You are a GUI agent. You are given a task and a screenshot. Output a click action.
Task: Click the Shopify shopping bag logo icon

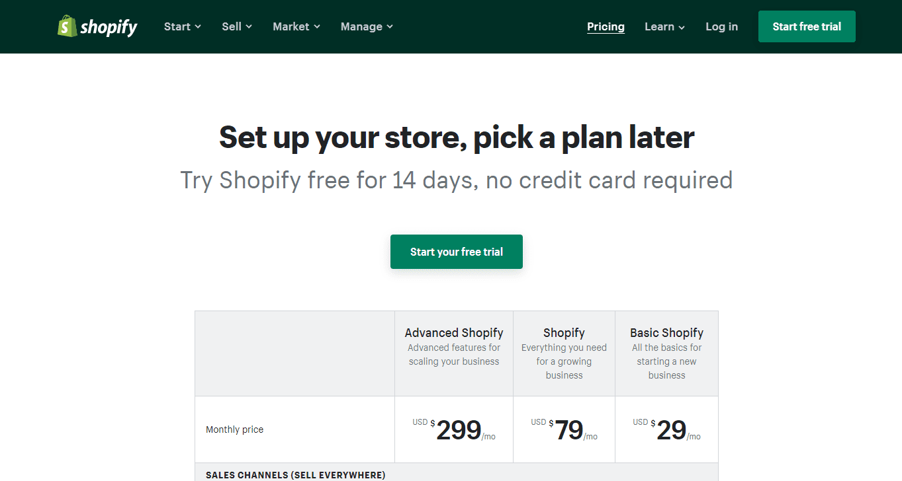click(66, 26)
